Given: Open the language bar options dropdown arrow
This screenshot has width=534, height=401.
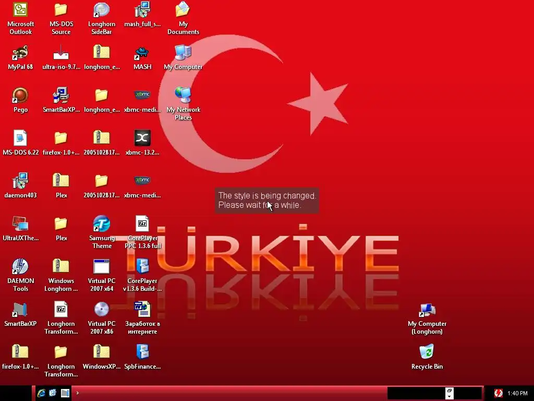Looking at the screenshot, I should (x=449, y=397).
